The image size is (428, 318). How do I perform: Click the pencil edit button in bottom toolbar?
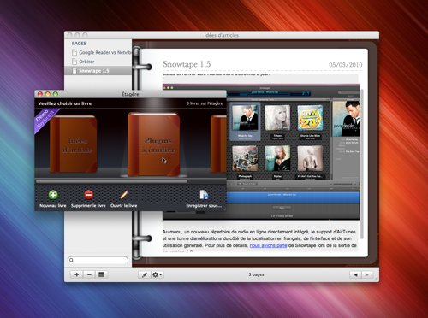tap(145, 274)
